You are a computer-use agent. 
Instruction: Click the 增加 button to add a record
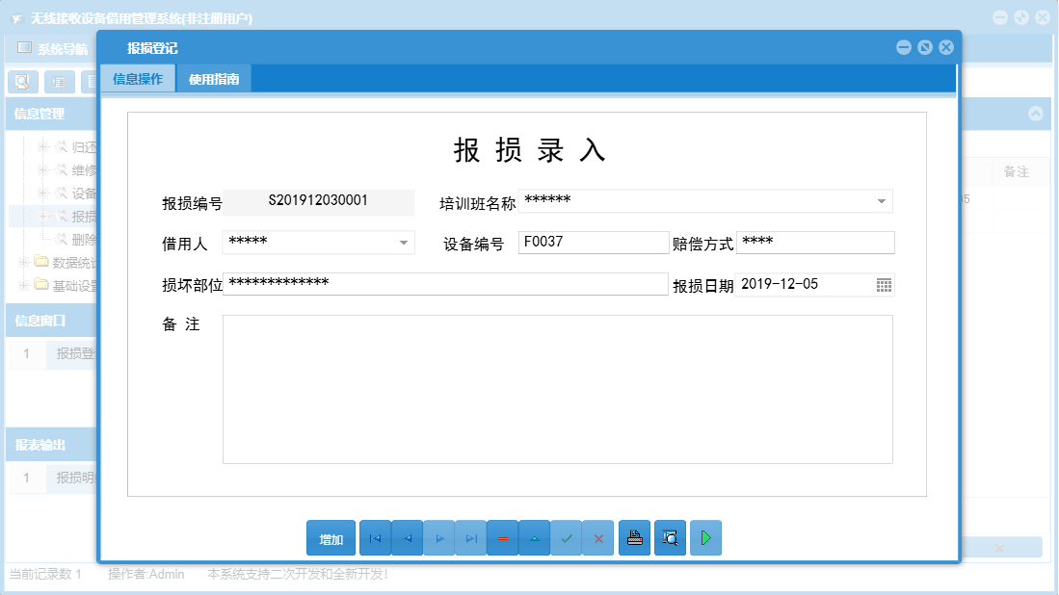pos(331,537)
